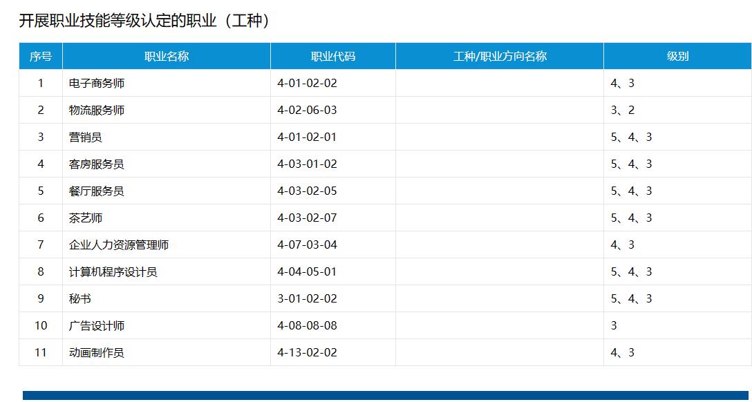Click the 秘书 occupation name
The width and height of the screenshot is (752, 402).
[x=80, y=299]
